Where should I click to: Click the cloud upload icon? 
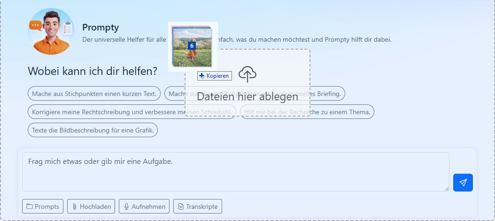(247, 74)
